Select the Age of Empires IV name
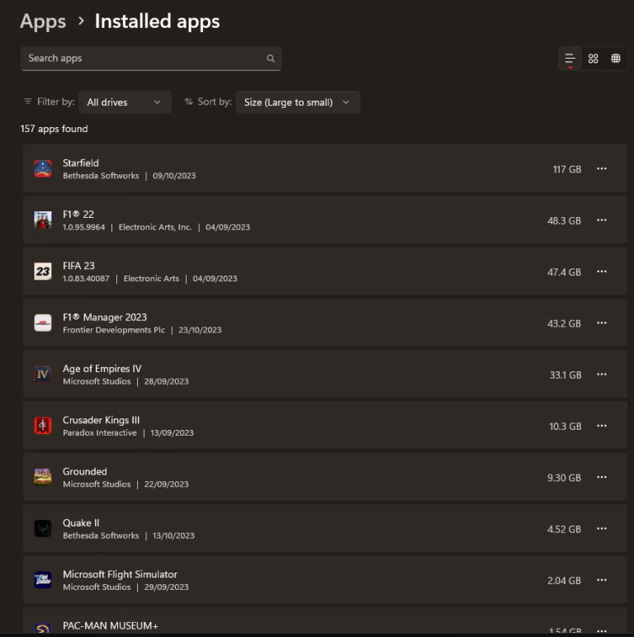 [x=102, y=369]
